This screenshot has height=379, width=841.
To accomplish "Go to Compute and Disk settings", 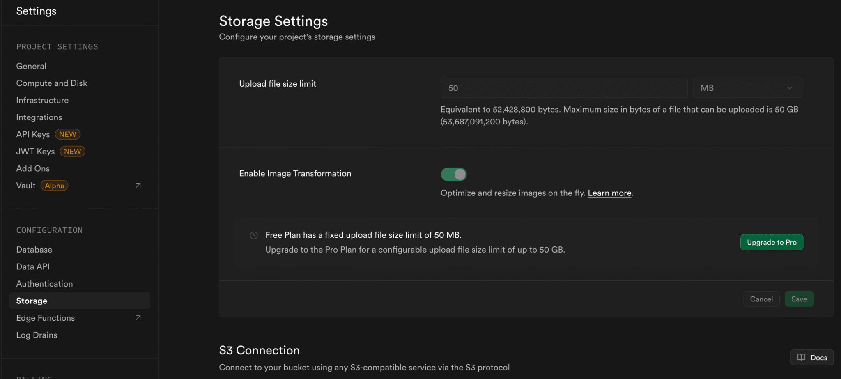I will (52, 83).
